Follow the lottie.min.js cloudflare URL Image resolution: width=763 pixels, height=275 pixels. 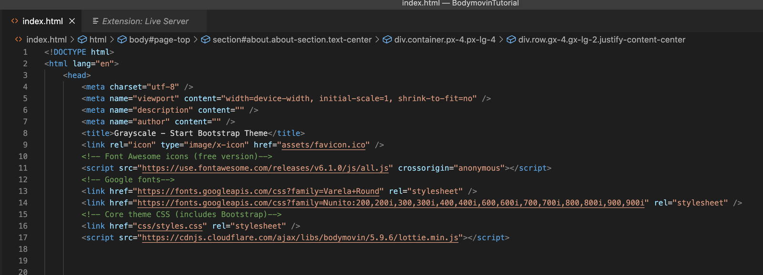tap(300, 238)
